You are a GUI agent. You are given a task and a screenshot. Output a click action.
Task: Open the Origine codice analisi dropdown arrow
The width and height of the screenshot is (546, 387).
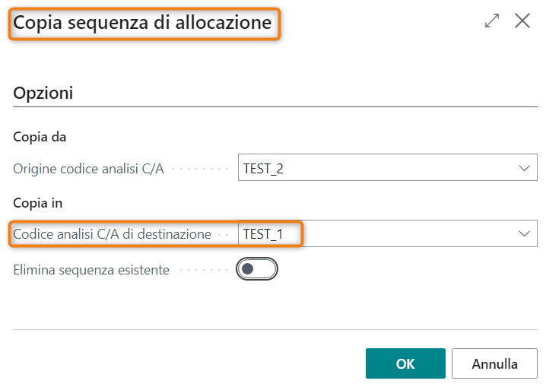tap(523, 169)
